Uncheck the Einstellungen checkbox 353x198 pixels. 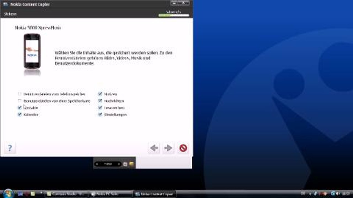pos(100,114)
